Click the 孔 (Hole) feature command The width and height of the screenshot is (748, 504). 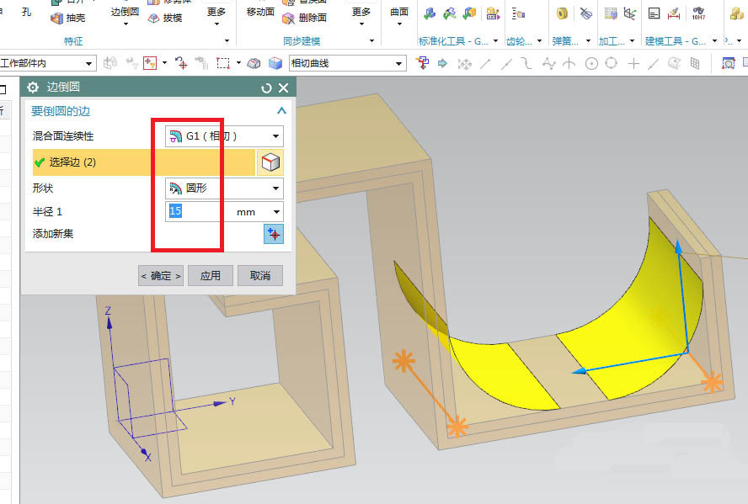coord(26,12)
